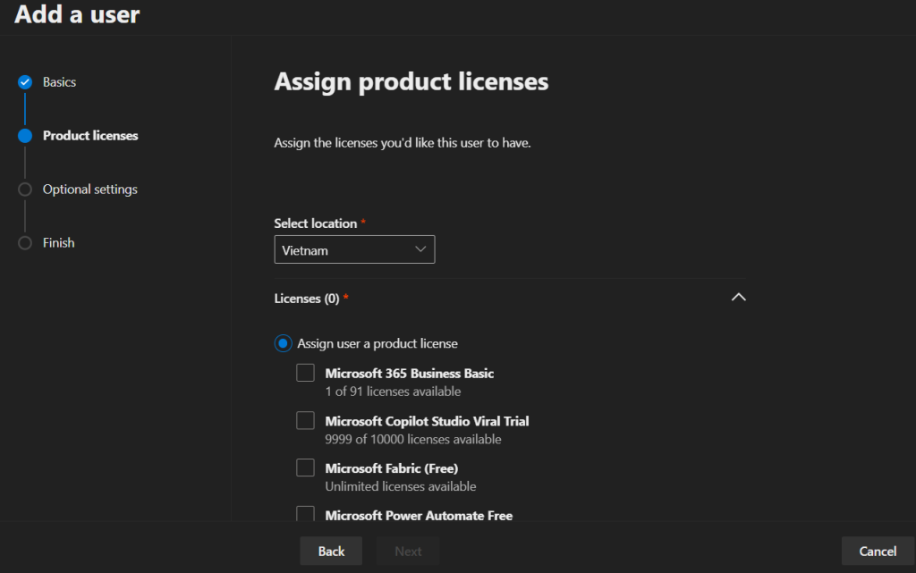Click the Finish step circle
The image size is (916, 573).
[x=24, y=243]
